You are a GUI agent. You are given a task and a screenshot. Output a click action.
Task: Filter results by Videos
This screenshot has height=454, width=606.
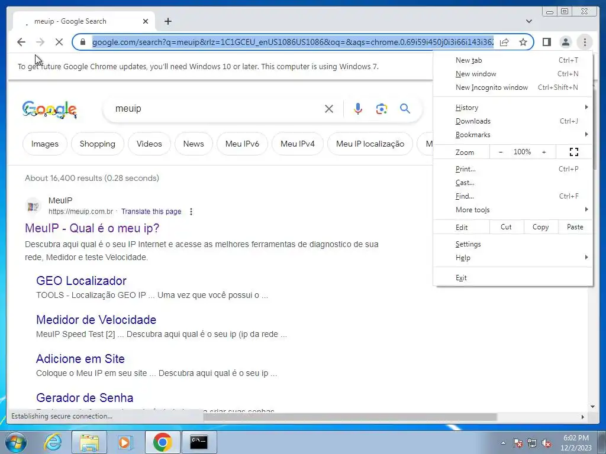click(x=149, y=144)
